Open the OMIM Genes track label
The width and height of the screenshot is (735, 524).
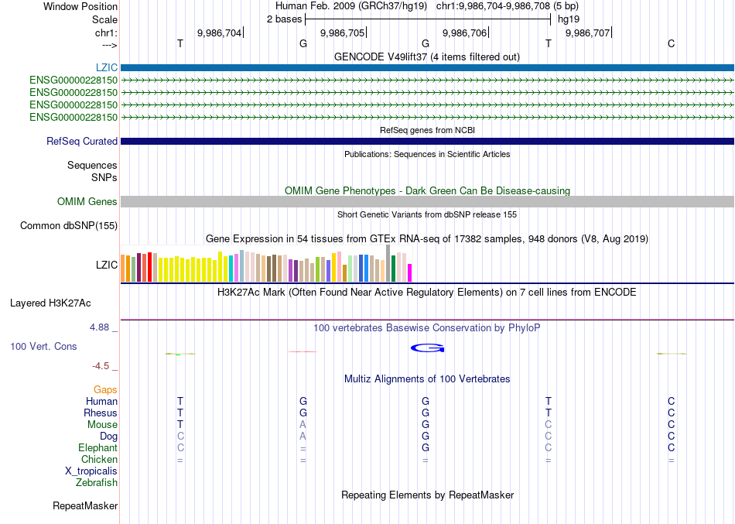(87, 201)
